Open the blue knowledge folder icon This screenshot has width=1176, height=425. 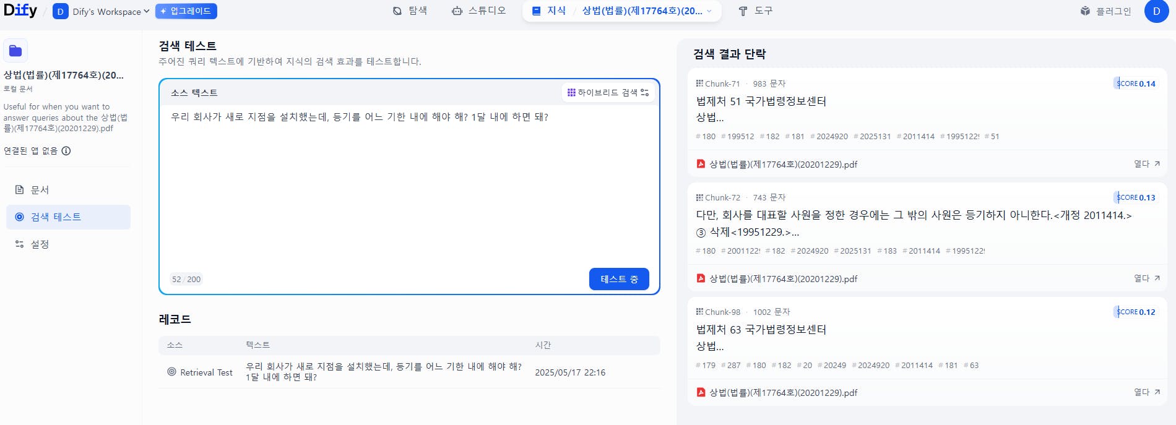click(15, 51)
